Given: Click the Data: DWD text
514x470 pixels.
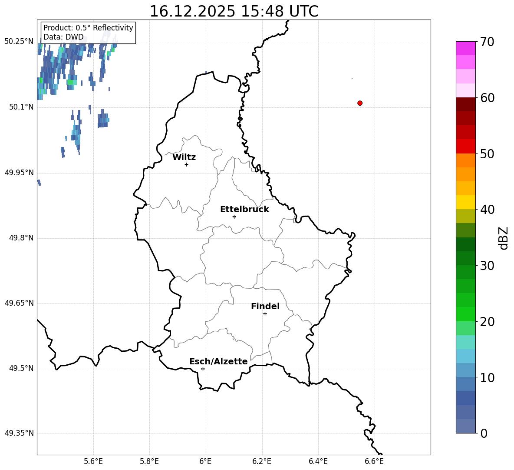Looking at the screenshot, I should pyautogui.click(x=63, y=37).
